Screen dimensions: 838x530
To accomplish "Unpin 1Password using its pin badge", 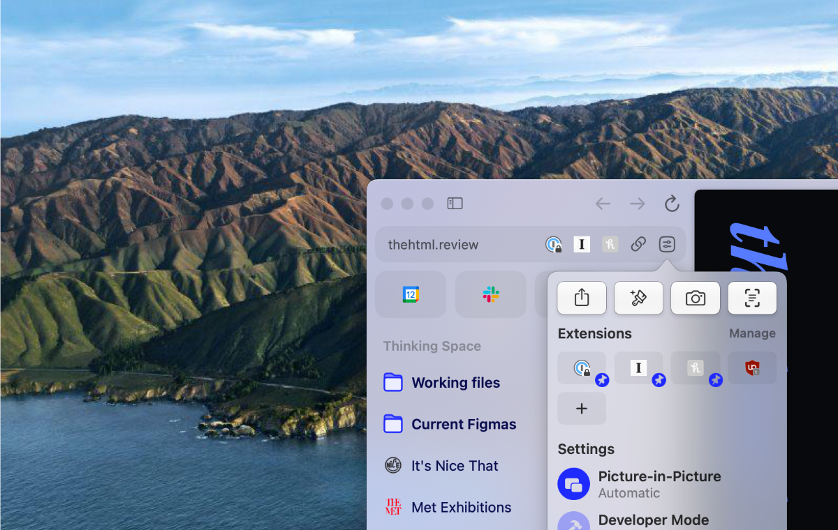I will point(602,380).
